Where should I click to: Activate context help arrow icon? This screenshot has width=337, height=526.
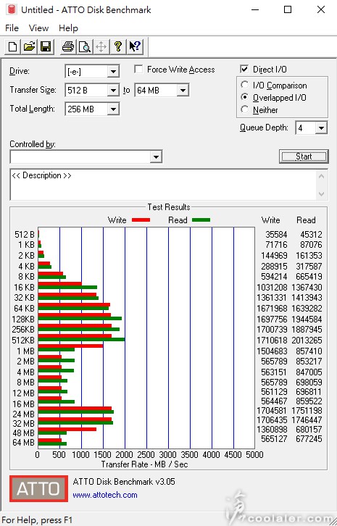pyautogui.click(x=135, y=46)
